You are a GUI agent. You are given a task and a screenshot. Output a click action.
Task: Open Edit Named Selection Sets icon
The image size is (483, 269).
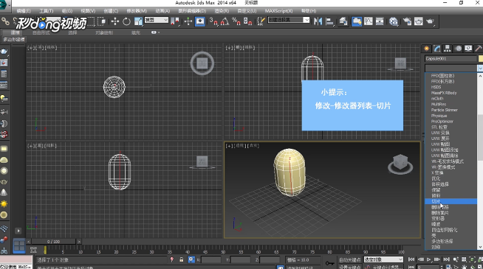[261, 21]
